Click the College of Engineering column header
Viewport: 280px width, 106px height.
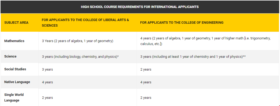tap(182, 23)
